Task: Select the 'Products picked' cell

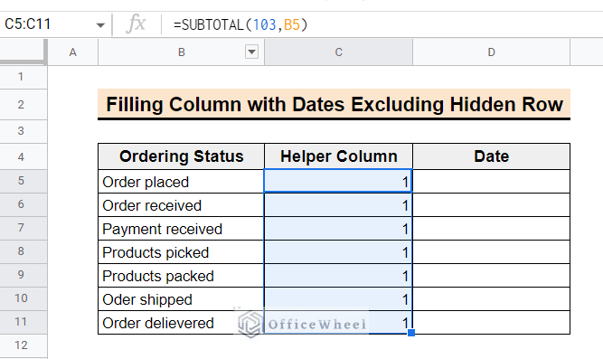Action: (181, 251)
